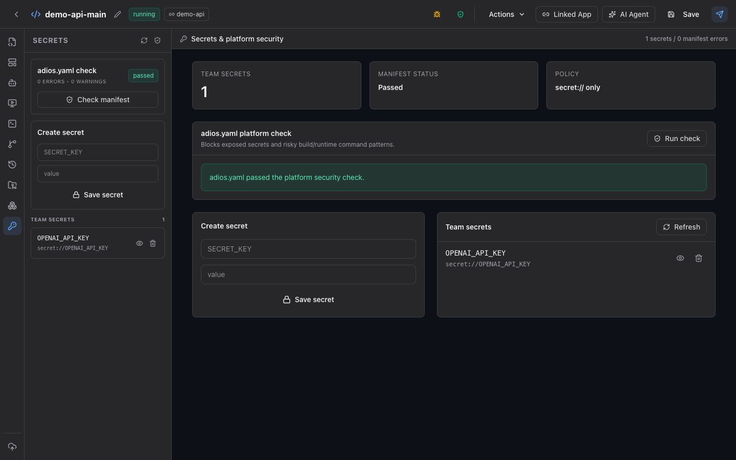Focus the main SECRET_KEY input field
The width and height of the screenshot is (736, 460).
308,249
